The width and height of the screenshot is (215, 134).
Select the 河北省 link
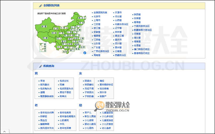click(x=118, y=17)
